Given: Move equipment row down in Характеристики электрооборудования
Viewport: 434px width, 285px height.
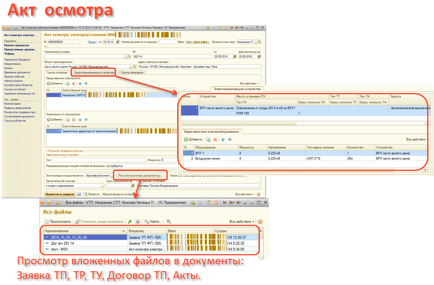Looking at the screenshot, I should pos(230,139).
